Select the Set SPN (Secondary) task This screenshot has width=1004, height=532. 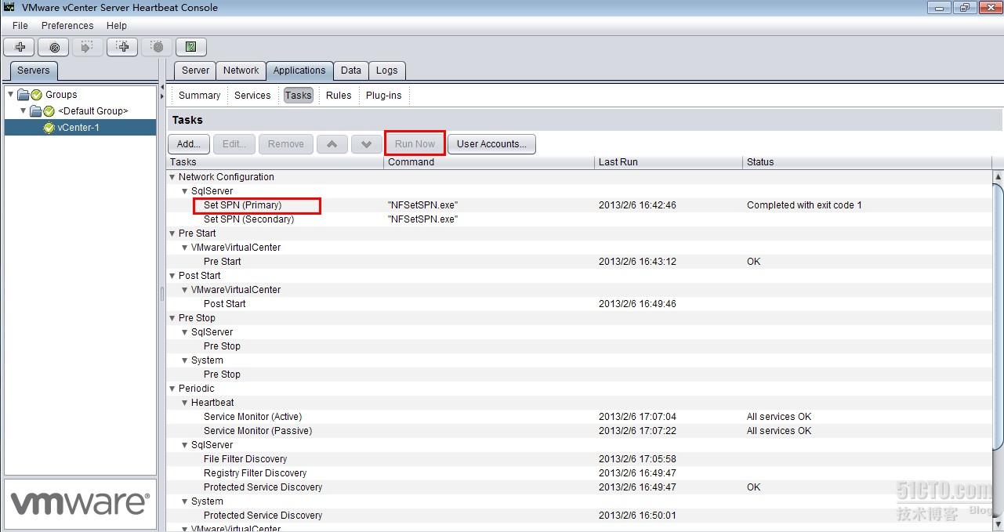[x=248, y=219]
